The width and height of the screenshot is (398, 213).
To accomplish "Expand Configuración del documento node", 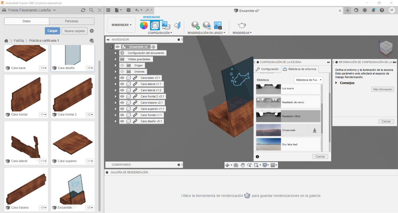I will 116,53.
